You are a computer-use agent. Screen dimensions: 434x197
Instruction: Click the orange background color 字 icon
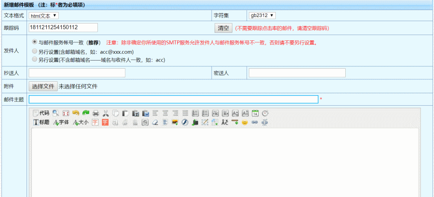point(105,122)
